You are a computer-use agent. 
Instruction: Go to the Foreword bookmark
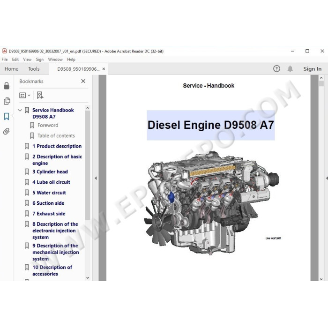coord(48,125)
